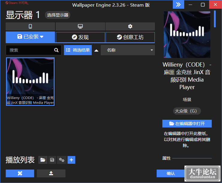Reverse sort order with the triangle arrow
This screenshot has height=183, width=222.
(96, 50)
